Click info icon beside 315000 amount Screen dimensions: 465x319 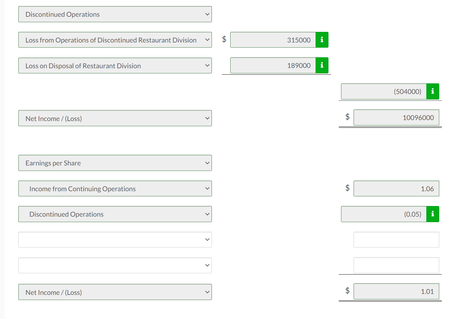(322, 40)
